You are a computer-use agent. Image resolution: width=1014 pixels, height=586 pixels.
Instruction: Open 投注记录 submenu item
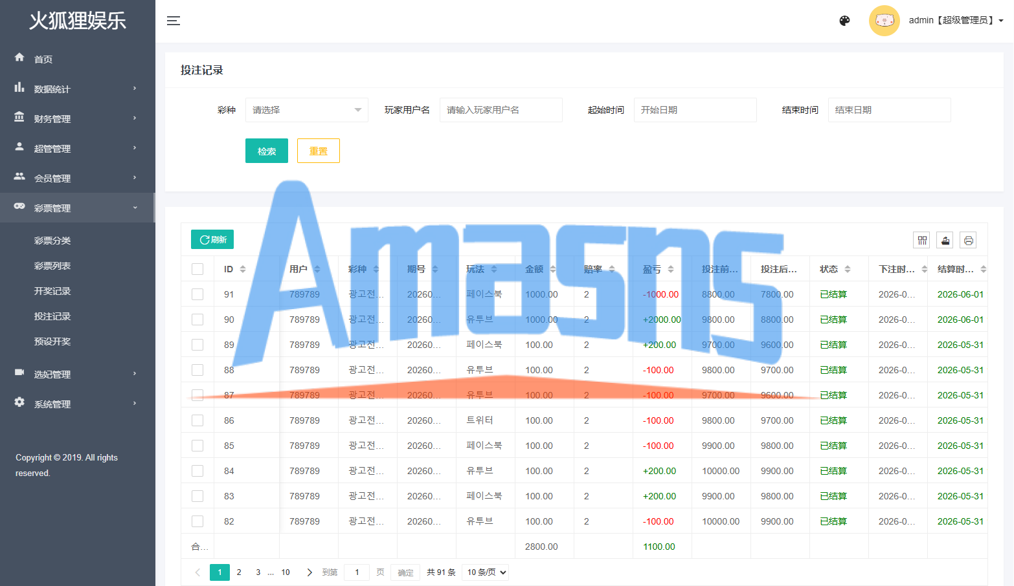coord(52,316)
